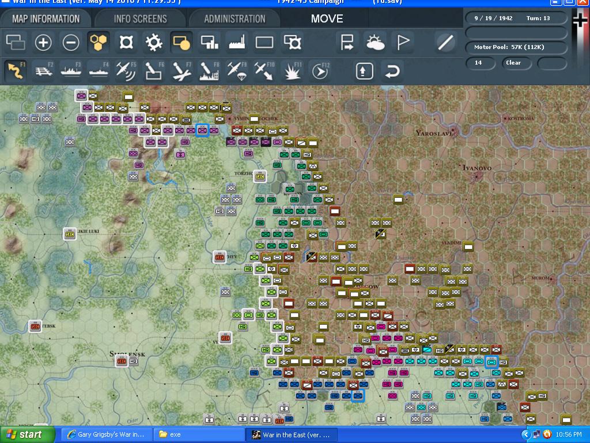Toggle the victory flag markers
Viewport: 590px width, 443px height.
pos(403,42)
